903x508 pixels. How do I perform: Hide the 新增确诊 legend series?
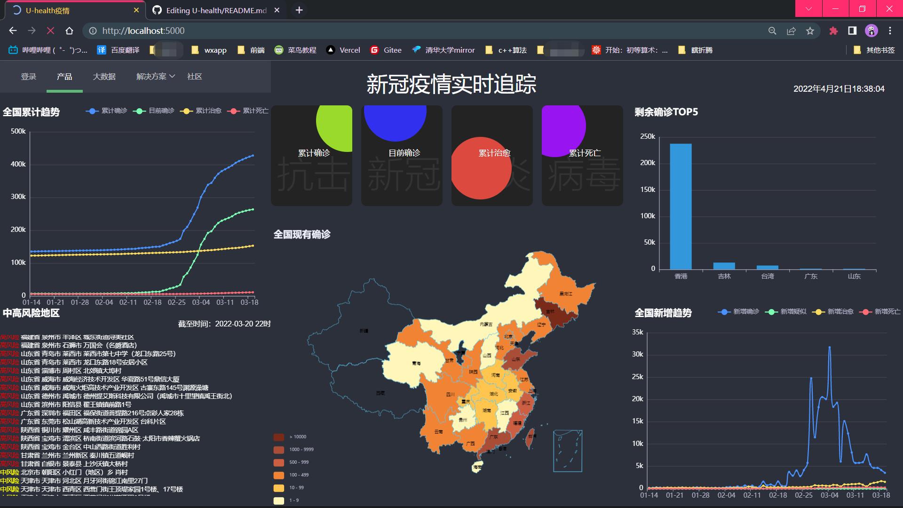(738, 311)
